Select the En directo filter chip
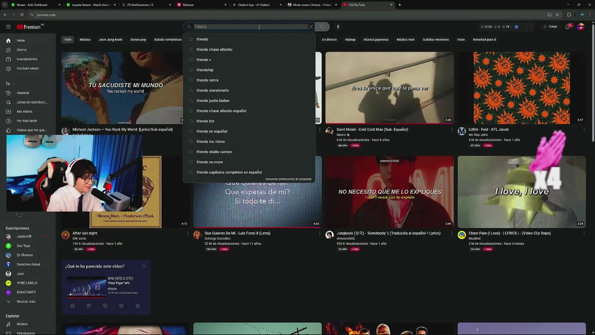The image size is (595, 335). 329,40
